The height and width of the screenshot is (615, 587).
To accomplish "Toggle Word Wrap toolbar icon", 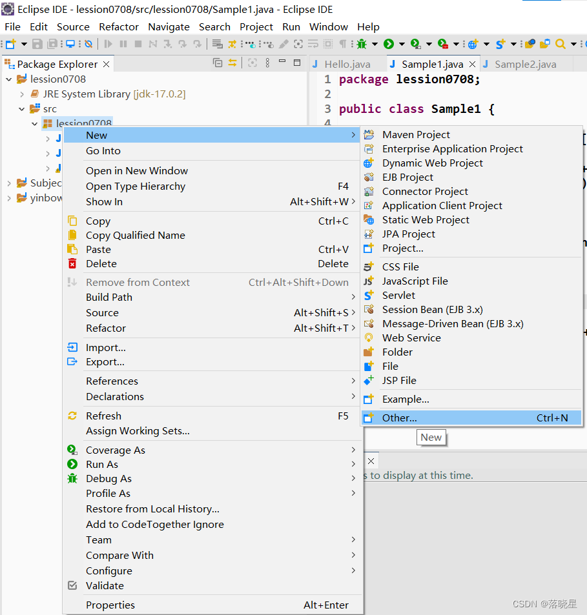I will (313, 44).
